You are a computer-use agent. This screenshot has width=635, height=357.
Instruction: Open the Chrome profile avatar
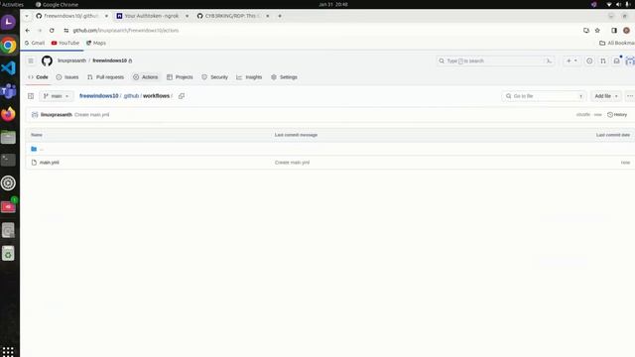tap(626, 31)
